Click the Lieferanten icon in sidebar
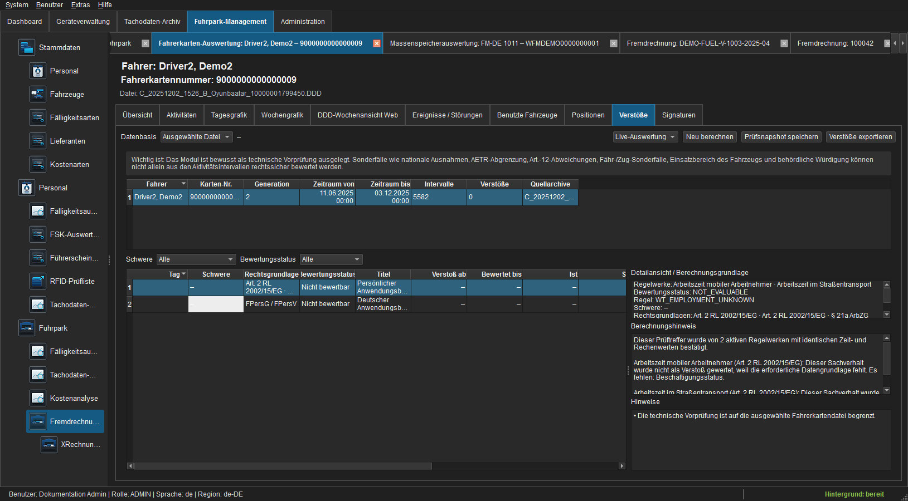 click(x=37, y=141)
